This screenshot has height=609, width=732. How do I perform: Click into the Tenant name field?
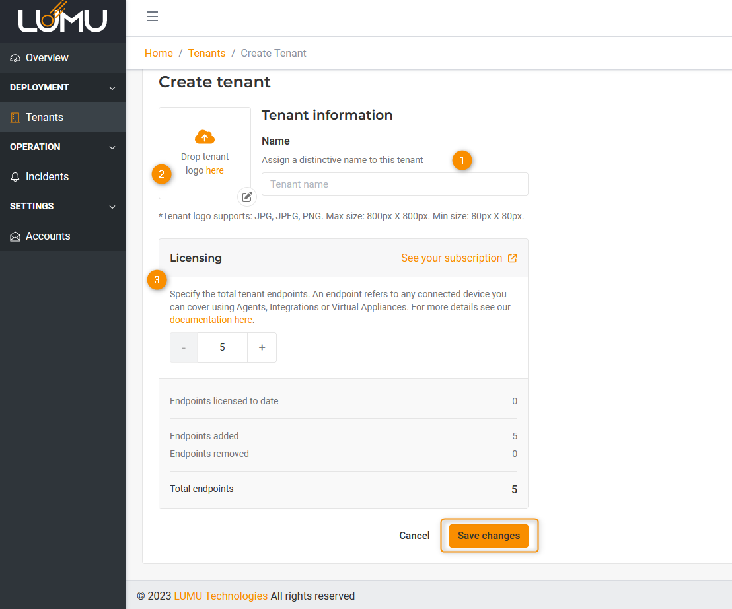394,184
